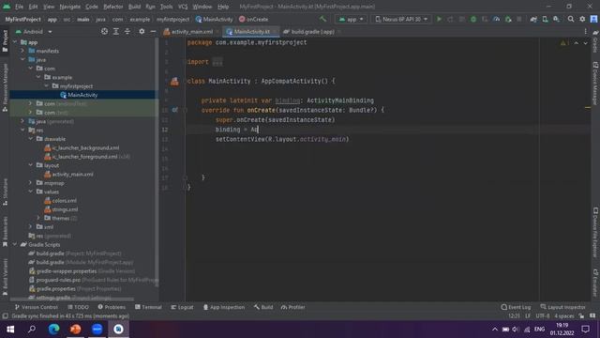
Task: Click onCreate in the navigation breadcrumb
Action: pyautogui.click(x=253, y=19)
